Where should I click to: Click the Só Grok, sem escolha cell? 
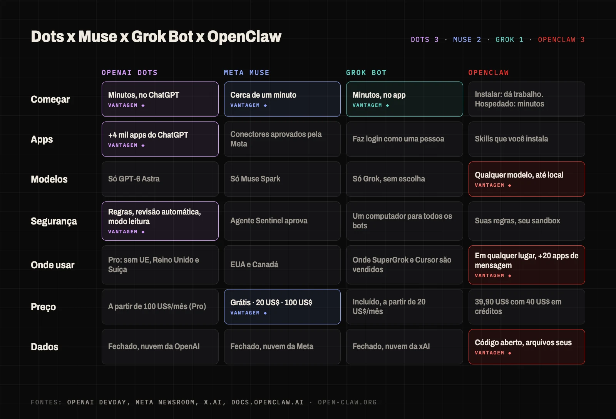(405, 179)
